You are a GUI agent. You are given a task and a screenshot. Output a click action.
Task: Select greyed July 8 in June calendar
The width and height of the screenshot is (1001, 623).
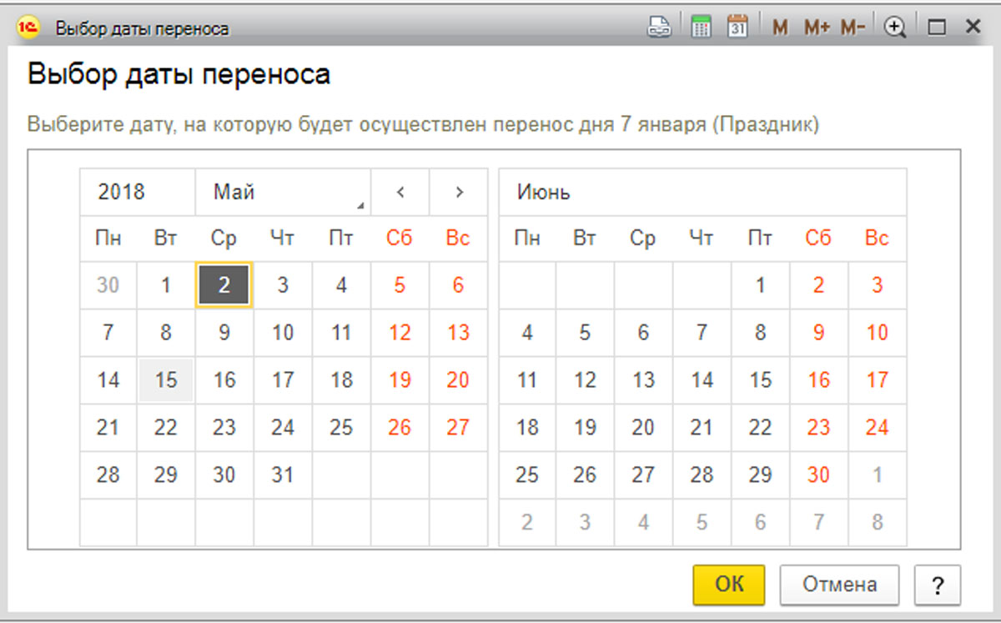click(877, 523)
